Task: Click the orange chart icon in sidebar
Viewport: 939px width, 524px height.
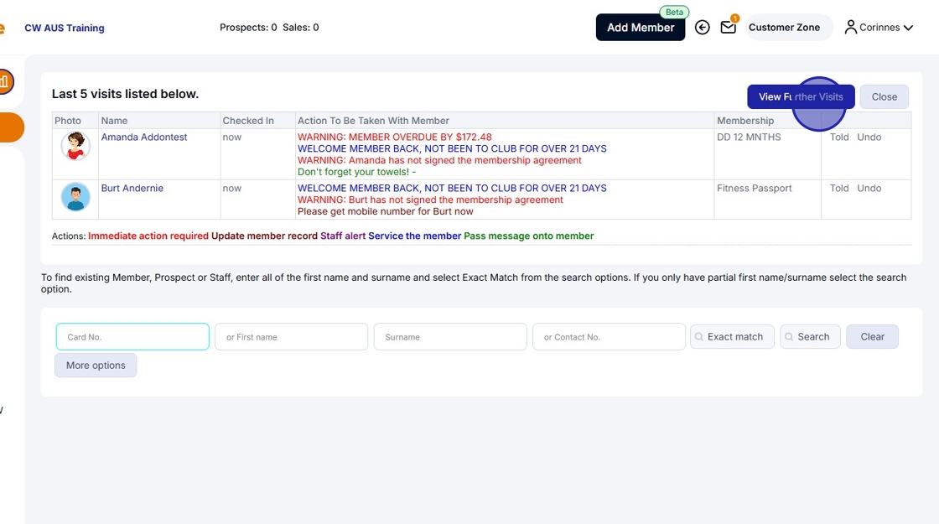Action: click(5, 82)
